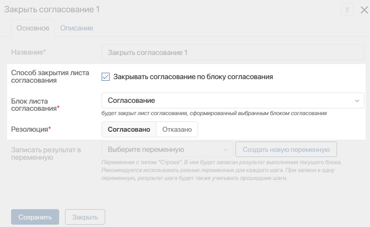Click the Закрыть button

tap(85, 217)
